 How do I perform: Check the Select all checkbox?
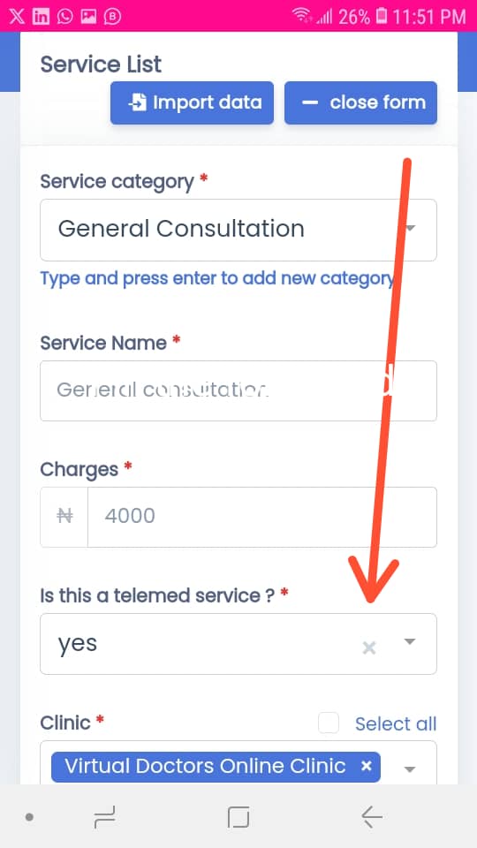329,723
